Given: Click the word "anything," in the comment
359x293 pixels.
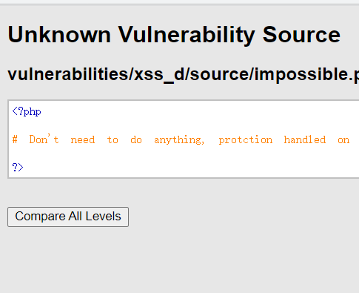Looking at the screenshot, I should [x=179, y=140].
